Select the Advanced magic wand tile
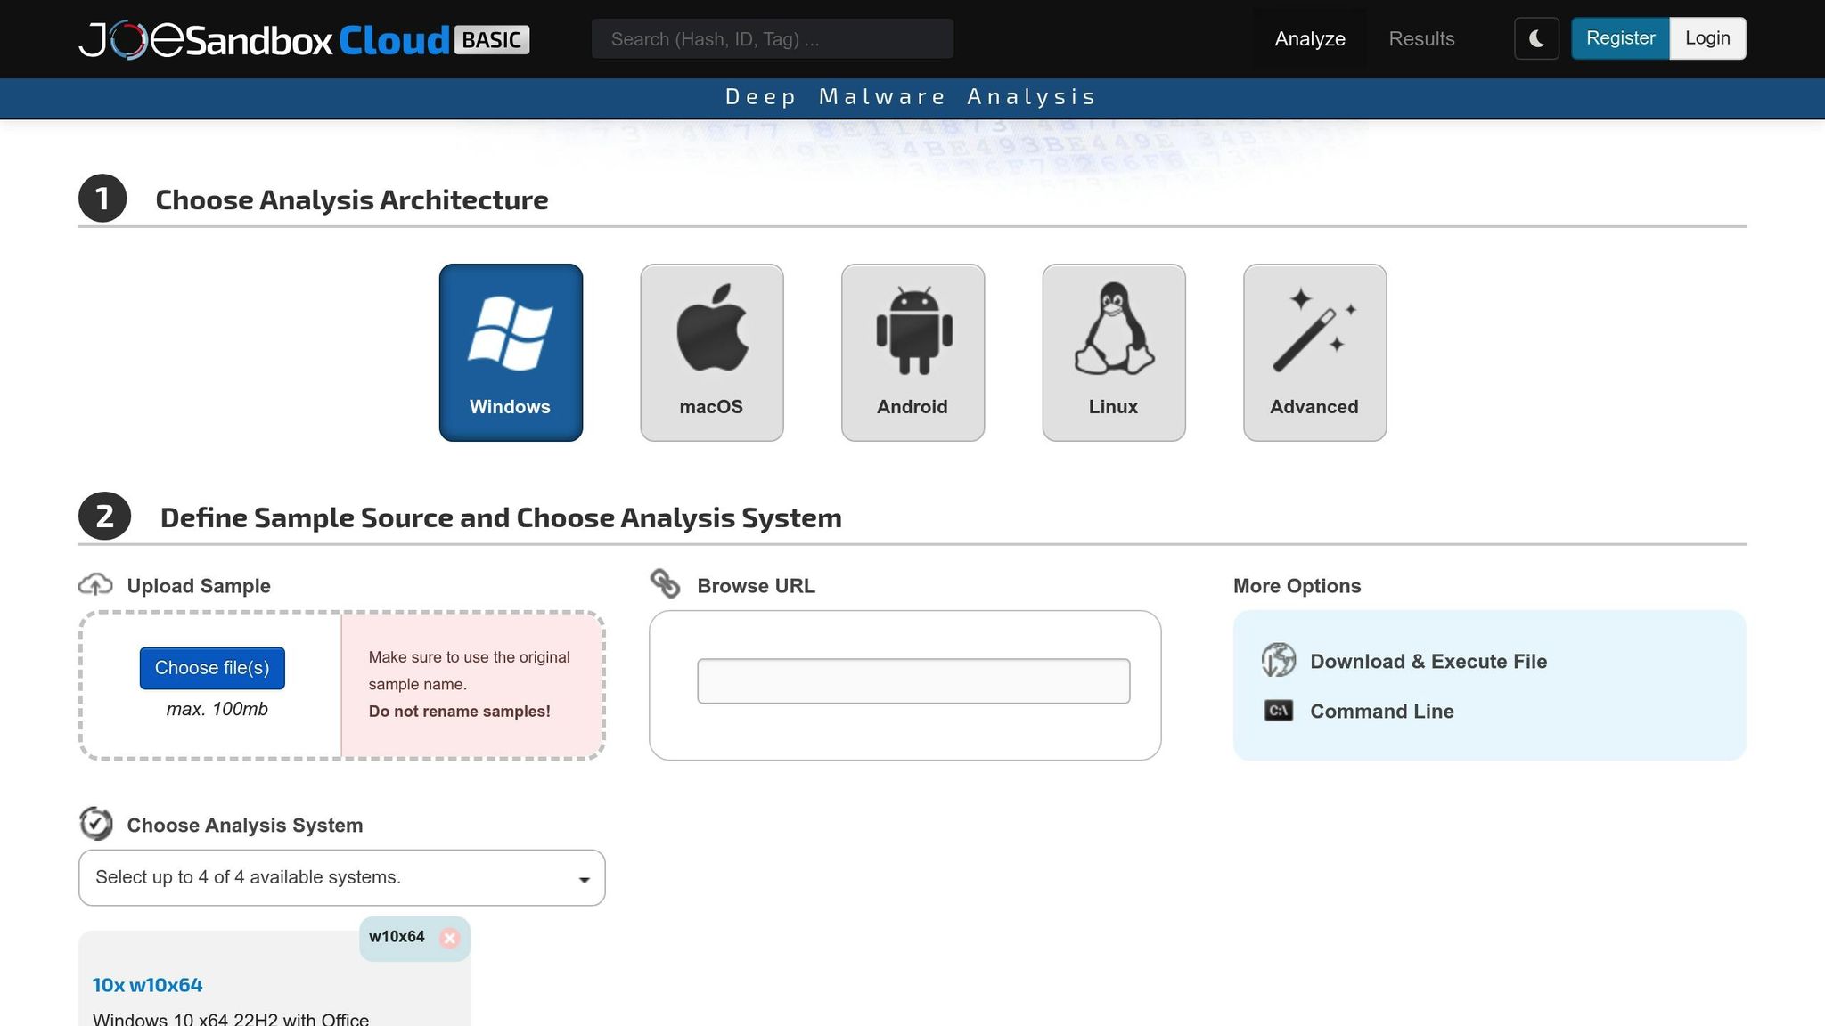1825x1026 pixels. [1315, 352]
